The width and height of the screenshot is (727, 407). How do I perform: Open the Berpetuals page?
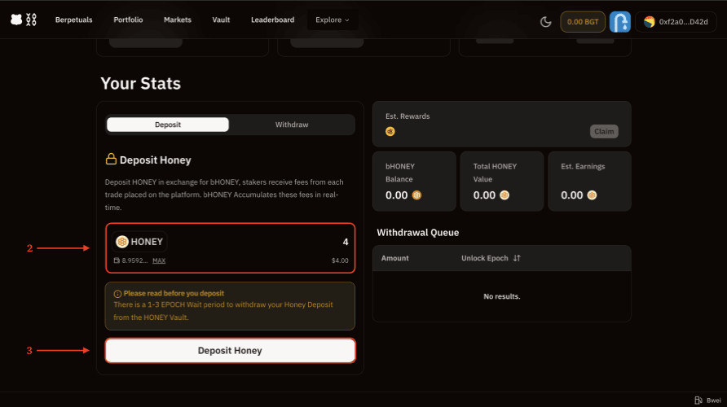coord(74,20)
